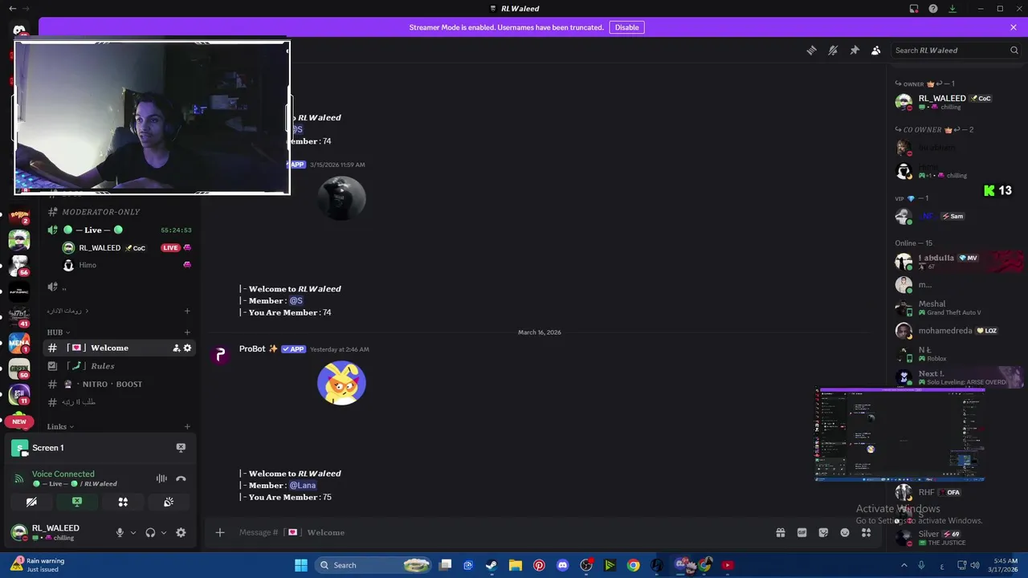Click the taskbar Search box
Viewport: 1028px width, 578px height.
(373, 565)
